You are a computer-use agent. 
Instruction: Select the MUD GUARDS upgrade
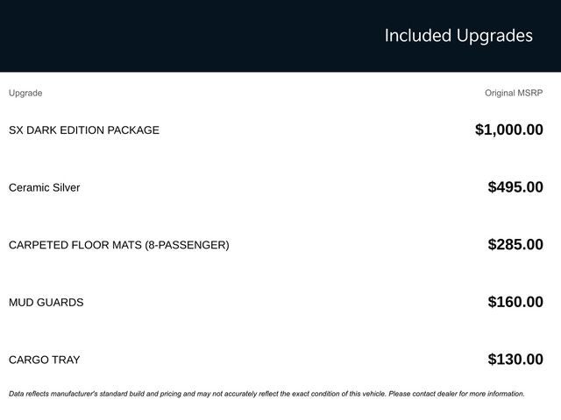(46, 303)
